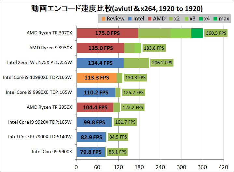This screenshot has width=234, height=172.
Task: Click the max legend swatch
Action: (x=215, y=19)
